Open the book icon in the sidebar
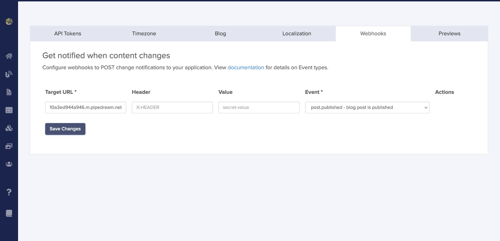The height and width of the screenshot is (241, 500). 9,213
